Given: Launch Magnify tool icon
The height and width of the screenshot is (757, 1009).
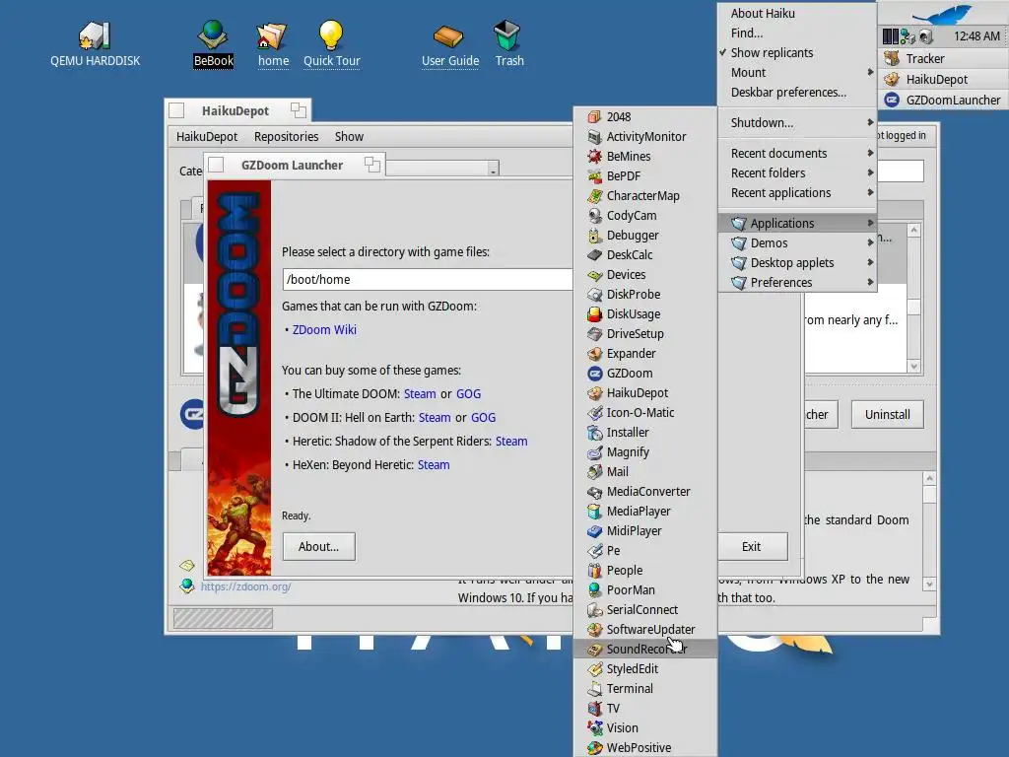Looking at the screenshot, I should (x=594, y=452).
